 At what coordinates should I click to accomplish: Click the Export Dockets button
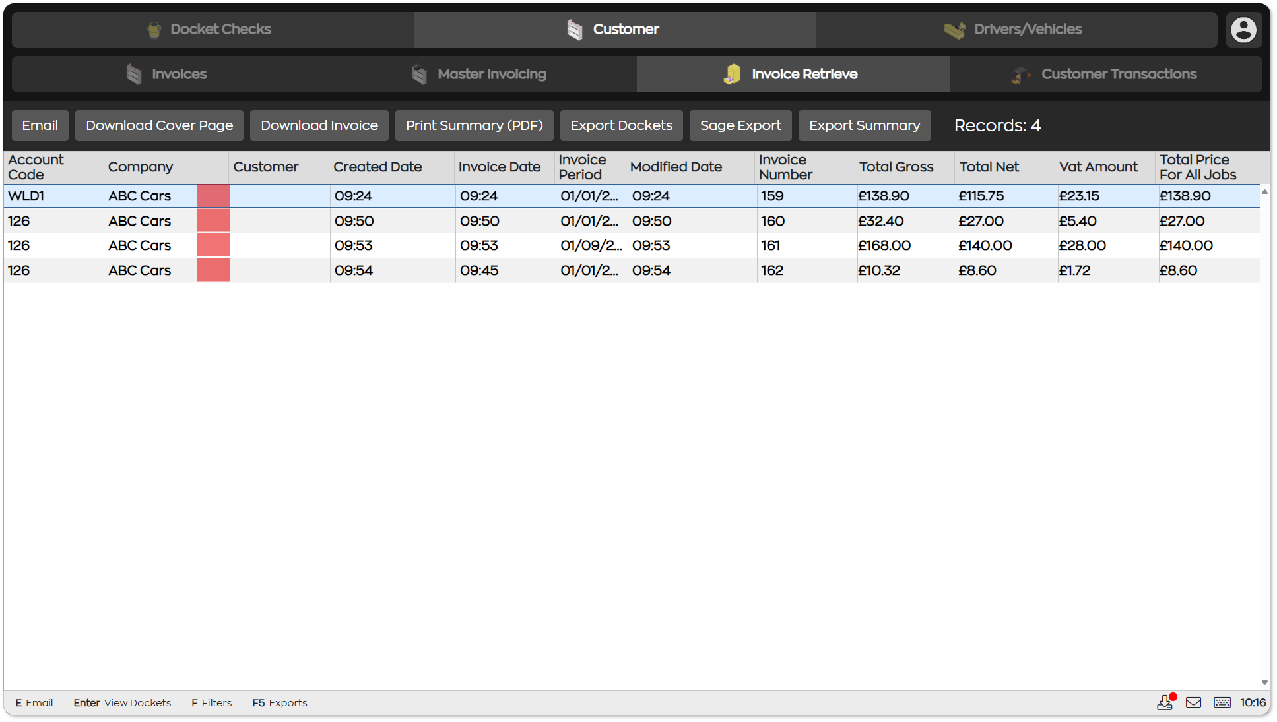tap(622, 125)
